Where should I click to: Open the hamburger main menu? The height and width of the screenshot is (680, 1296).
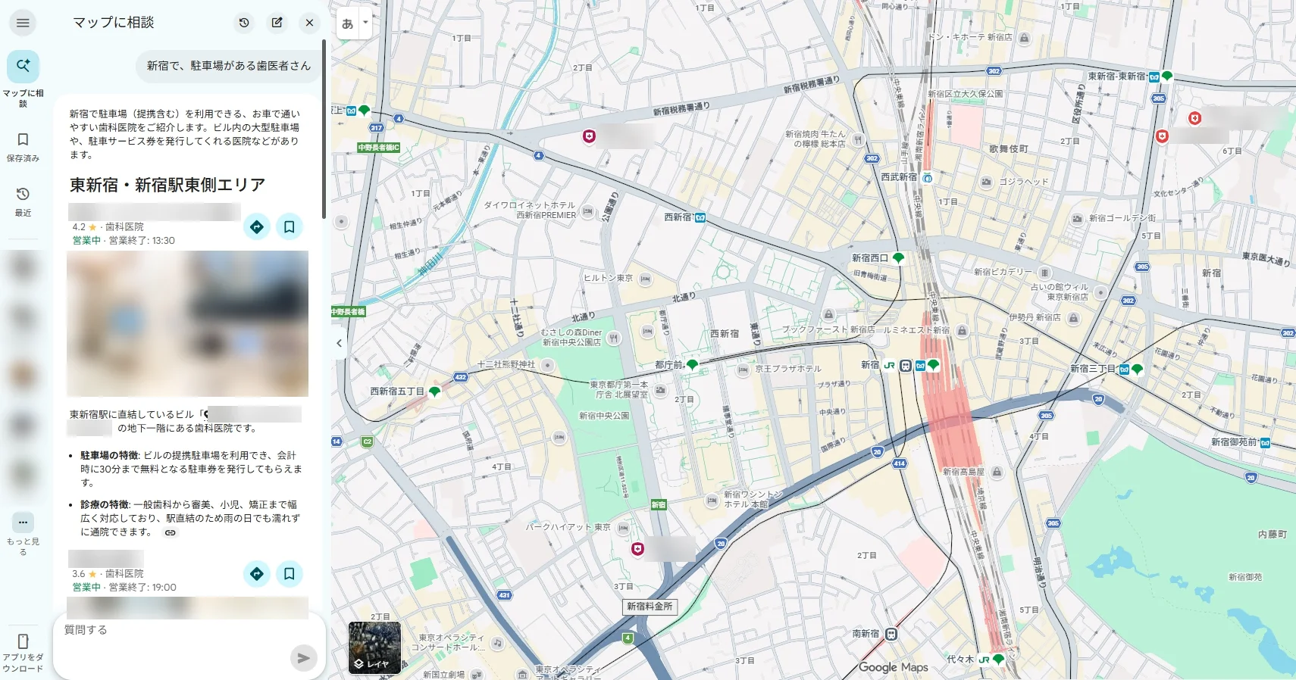(23, 23)
